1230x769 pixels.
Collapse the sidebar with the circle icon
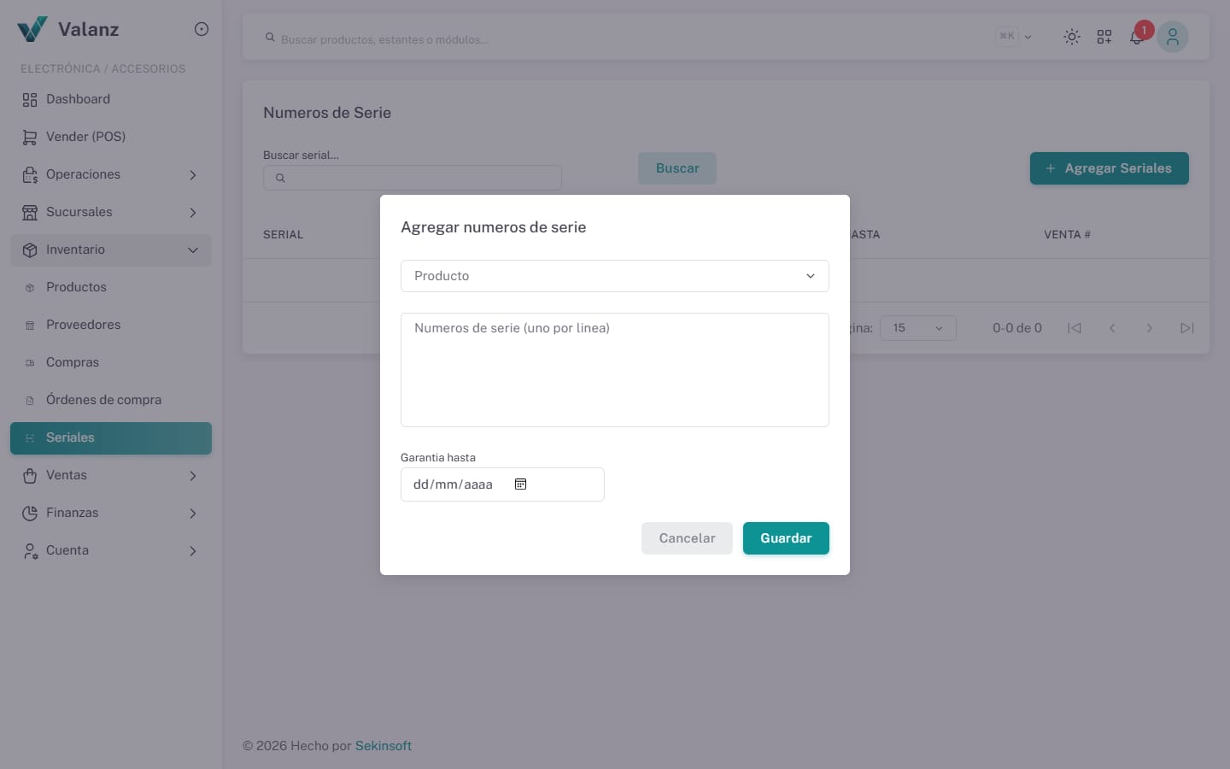[202, 29]
